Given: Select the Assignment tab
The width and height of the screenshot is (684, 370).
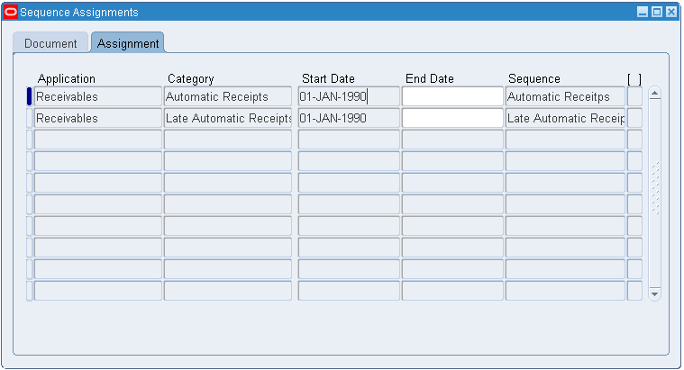Looking at the screenshot, I should pos(127,43).
